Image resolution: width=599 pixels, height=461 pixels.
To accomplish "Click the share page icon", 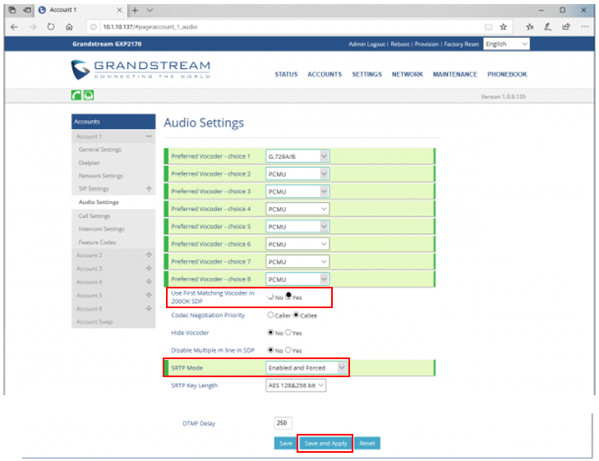I will point(566,27).
